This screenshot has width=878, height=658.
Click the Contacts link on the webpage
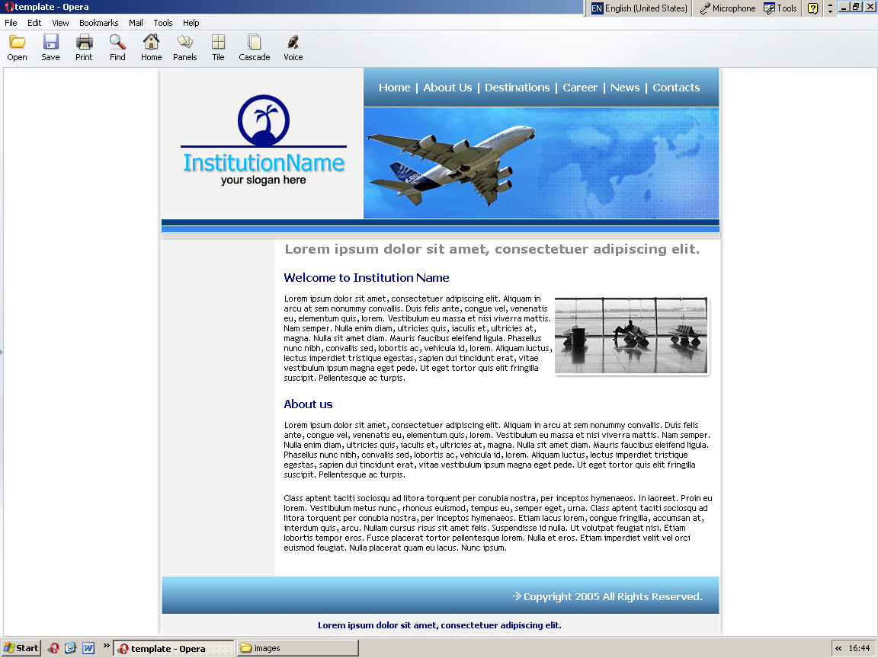[675, 88]
